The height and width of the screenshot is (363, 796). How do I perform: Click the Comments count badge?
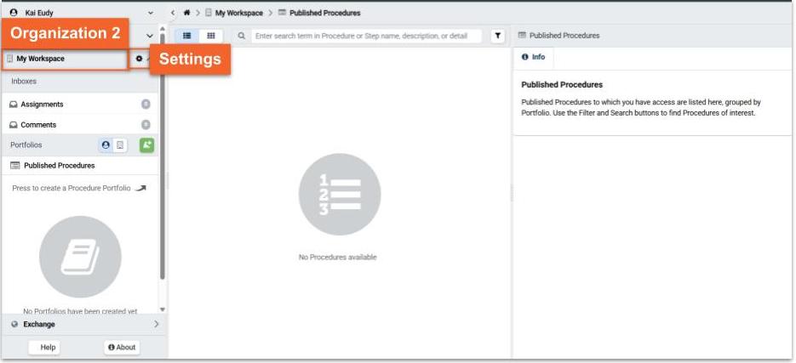click(146, 125)
